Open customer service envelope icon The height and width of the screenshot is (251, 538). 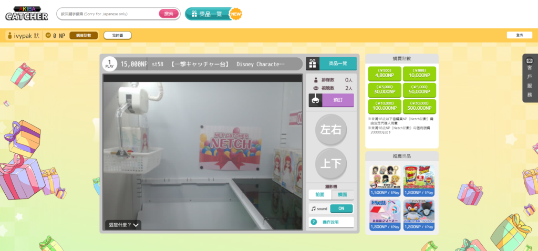tap(530, 61)
